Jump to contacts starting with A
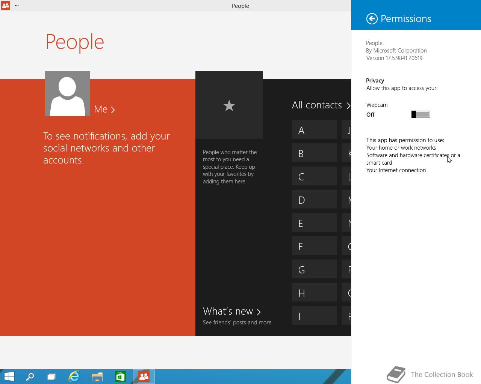This screenshot has width=481, height=384. coord(315,130)
